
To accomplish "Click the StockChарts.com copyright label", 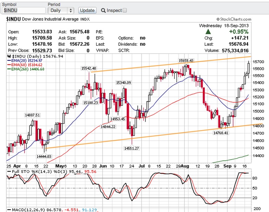I will [x=234, y=19].
